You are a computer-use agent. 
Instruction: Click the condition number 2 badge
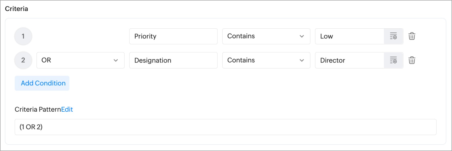(23, 60)
